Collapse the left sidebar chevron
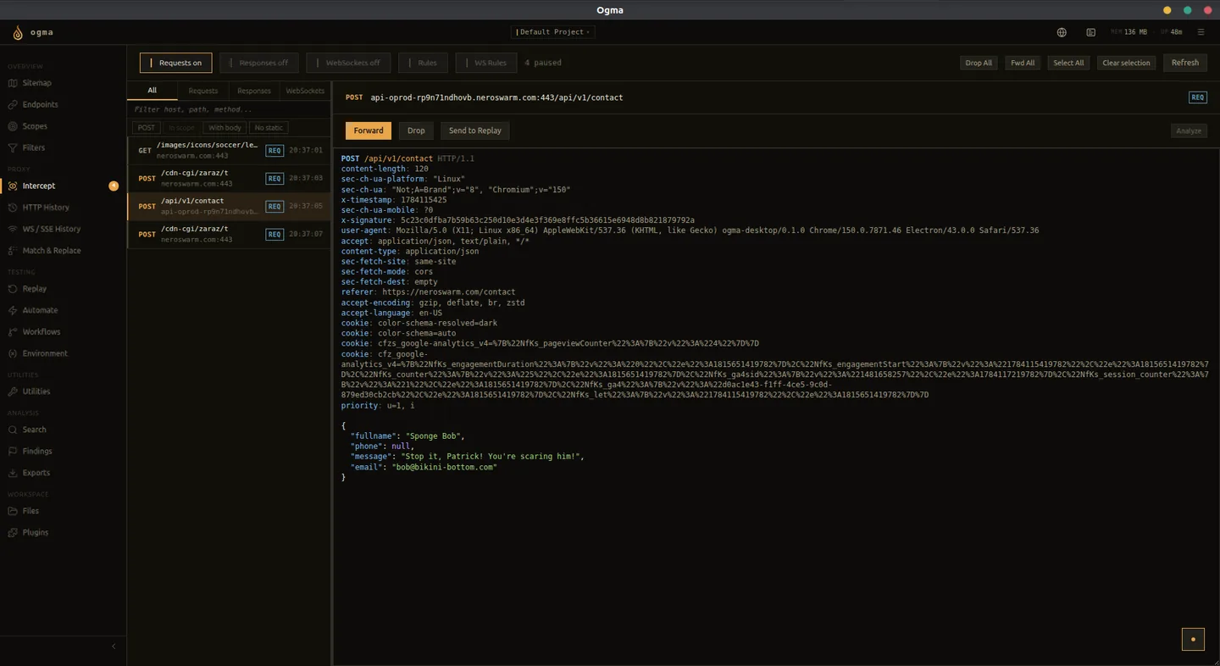Screen dimensions: 1220x666 114,647
